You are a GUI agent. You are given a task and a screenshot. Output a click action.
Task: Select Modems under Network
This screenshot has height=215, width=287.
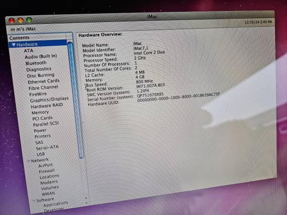click(49, 183)
